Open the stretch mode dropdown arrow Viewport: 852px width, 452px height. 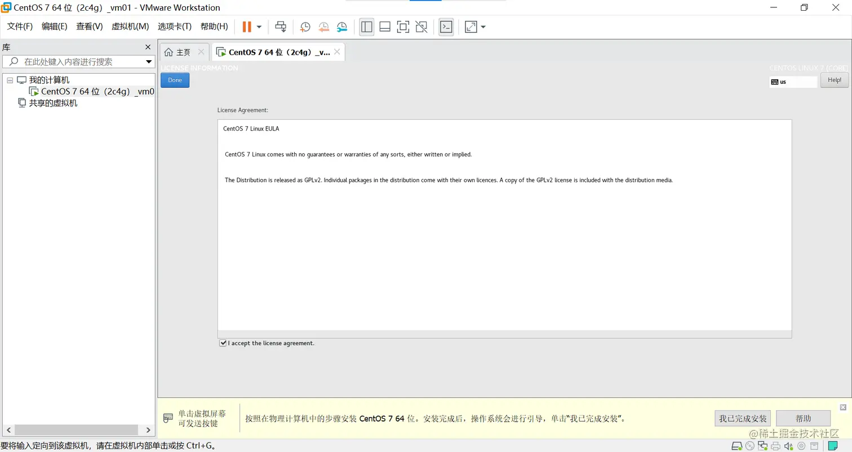click(483, 26)
